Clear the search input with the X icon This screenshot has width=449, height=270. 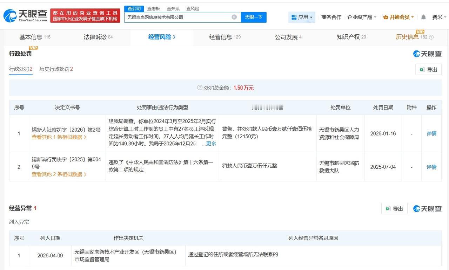(234, 17)
